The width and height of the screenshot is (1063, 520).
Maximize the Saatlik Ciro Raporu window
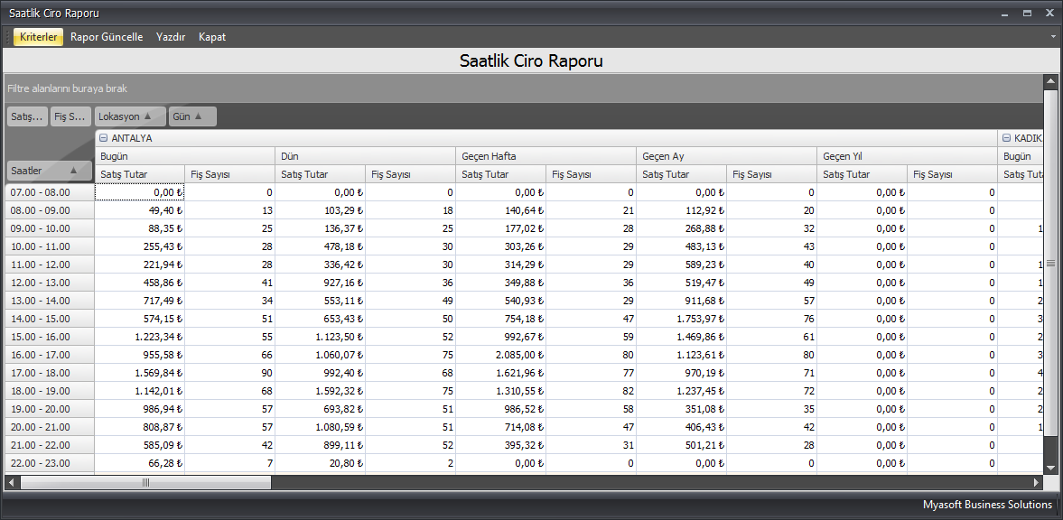pyautogui.click(x=1027, y=13)
